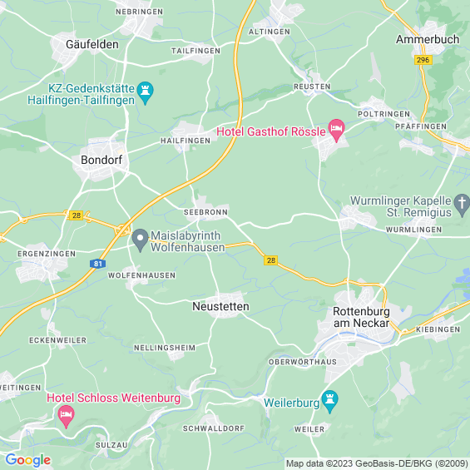Click yellow 28 shield southeast of Seebronn

point(271,260)
